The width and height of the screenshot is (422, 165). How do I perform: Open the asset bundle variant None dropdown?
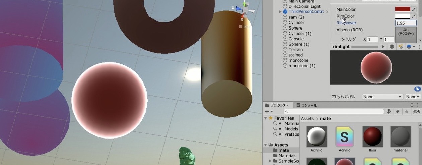[413, 97]
